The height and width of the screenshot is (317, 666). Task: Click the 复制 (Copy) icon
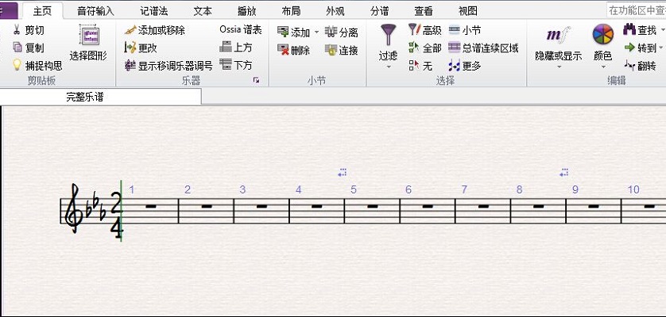pos(17,48)
